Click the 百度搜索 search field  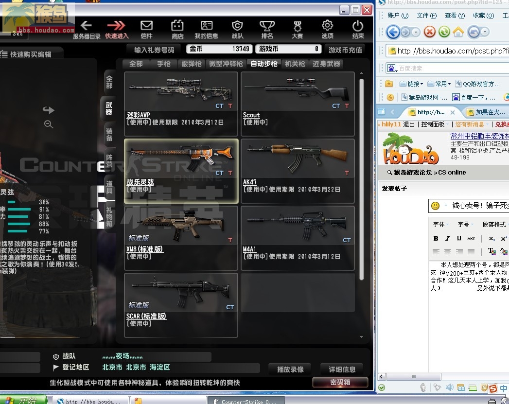[x=453, y=69]
